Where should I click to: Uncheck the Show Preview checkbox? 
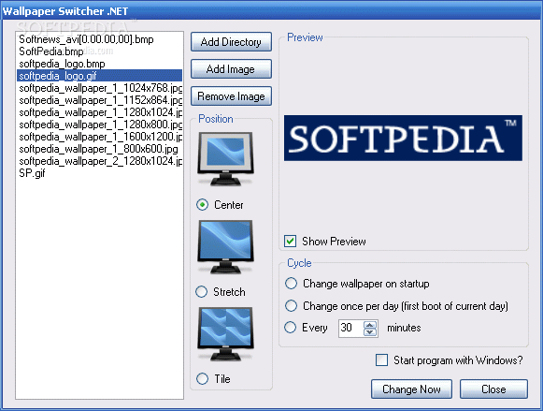[290, 241]
